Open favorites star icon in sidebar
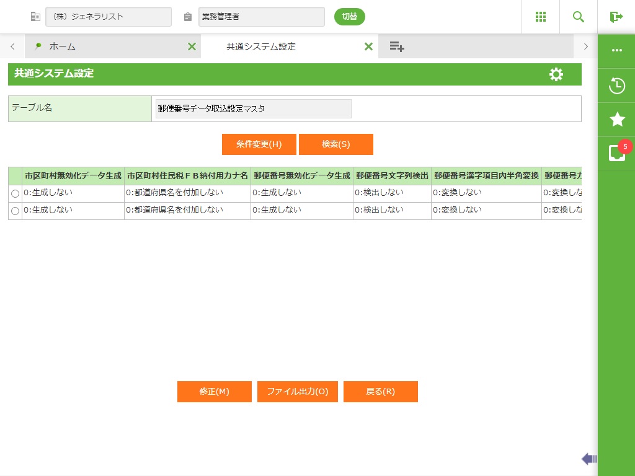The height and width of the screenshot is (476, 635). (x=616, y=120)
